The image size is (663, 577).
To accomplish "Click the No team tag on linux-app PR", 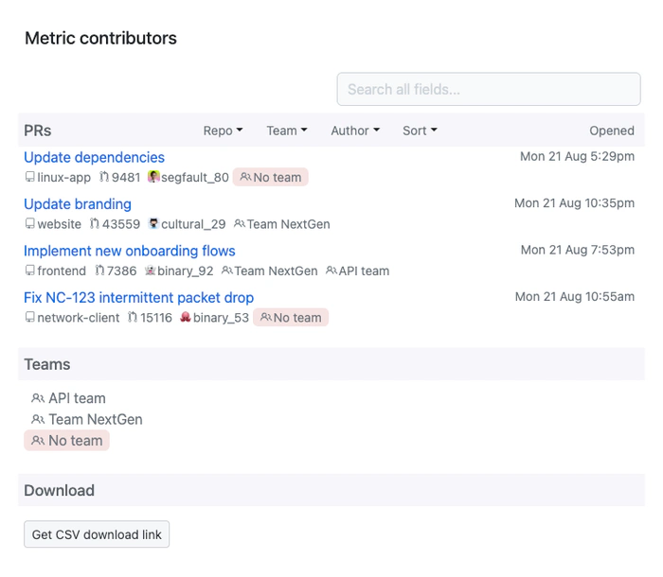I will tap(271, 177).
